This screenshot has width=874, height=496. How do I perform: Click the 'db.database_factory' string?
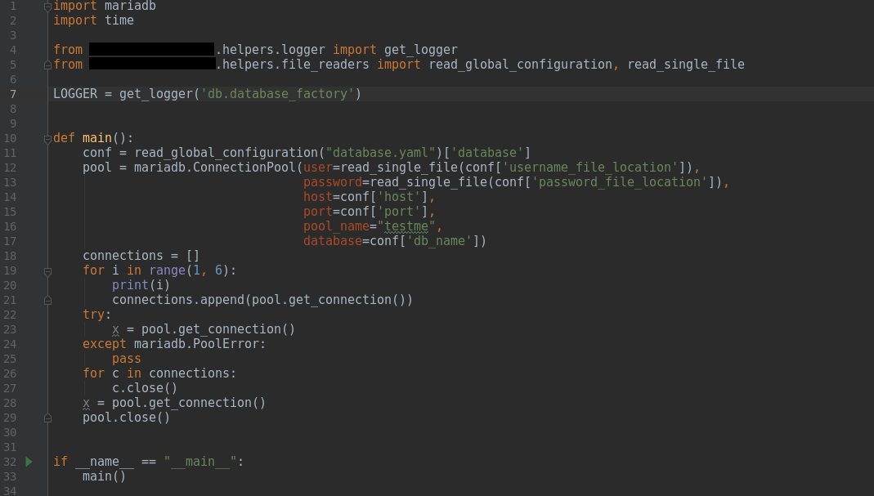click(277, 94)
